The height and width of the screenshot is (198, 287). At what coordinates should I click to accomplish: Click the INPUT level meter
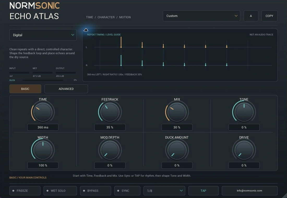point(19,73)
